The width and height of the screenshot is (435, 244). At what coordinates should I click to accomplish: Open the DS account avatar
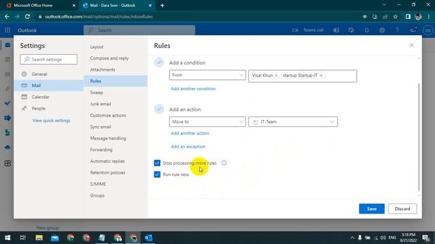coord(428,30)
